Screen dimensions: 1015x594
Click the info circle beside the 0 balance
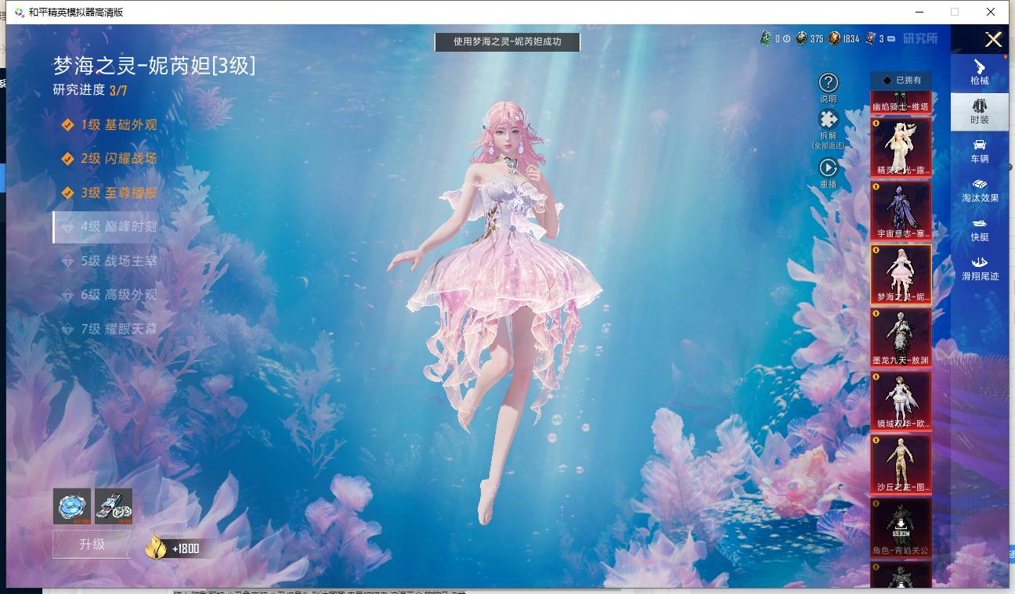[786, 39]
